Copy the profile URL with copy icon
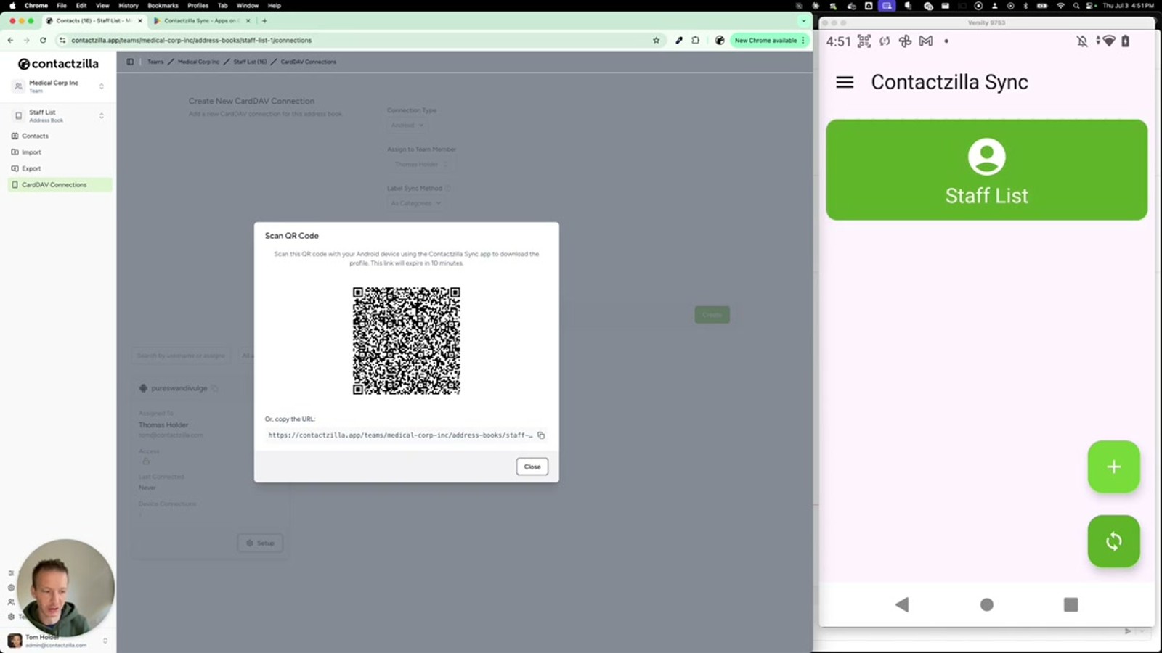The image size is (1162, 653). 541,435
